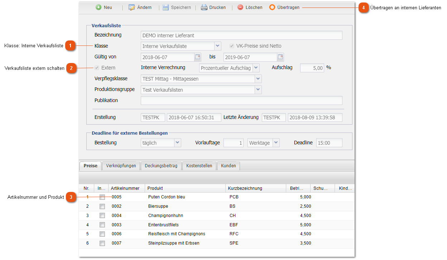The height and width of the screenshot is (260, 447).
Task: Click article number 0007
Action: tap(117, 243)
